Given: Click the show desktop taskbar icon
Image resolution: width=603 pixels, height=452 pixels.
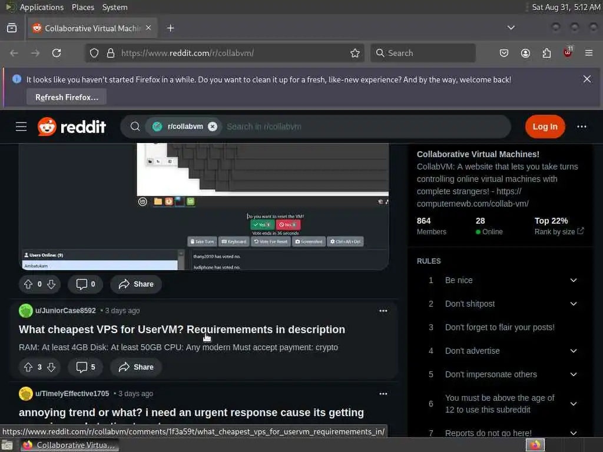Looking at the screenshot, I should [7, 445].
